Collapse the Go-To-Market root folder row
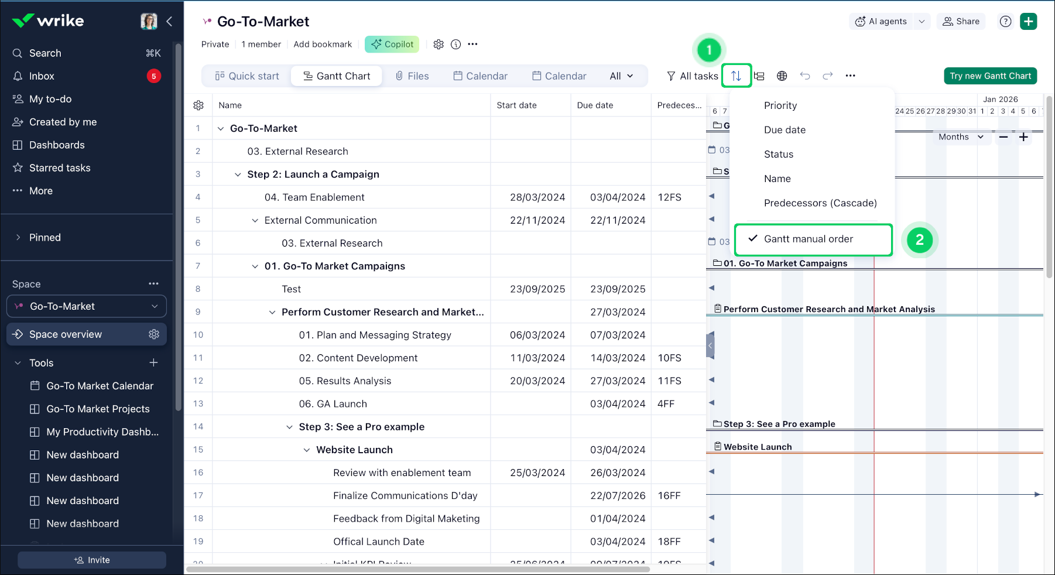1055x575 pixels. pyautogui.click(x=221, y=129)
